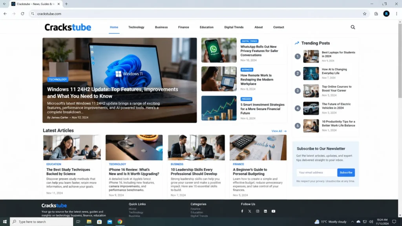
Task: Click the page vertical scrollbar
Action: point(400,60)
